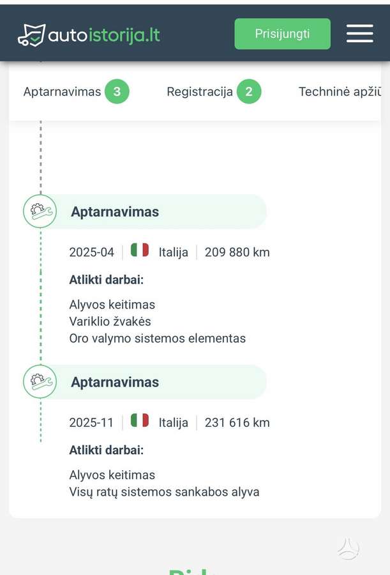Click the green badge showing 2
The width and height of the screenshot is (390, 575).
(x=249, y=91)
